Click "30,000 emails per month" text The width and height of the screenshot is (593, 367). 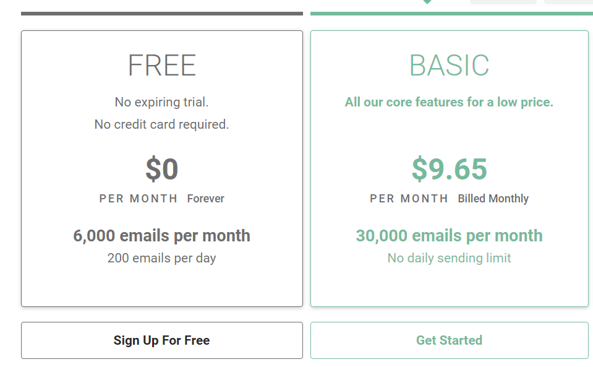pyautogui.click(x=450, y=236)
